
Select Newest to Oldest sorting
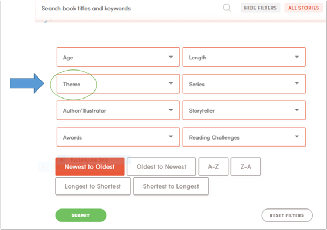(x=90, y=167)
